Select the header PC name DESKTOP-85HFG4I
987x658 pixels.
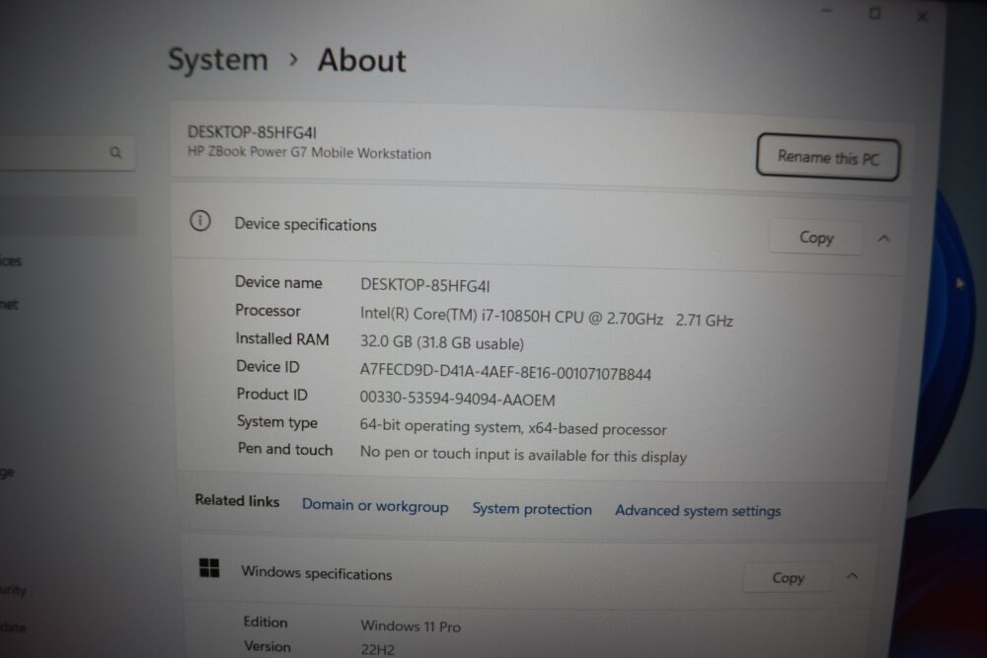pyautogui.click(x=252, y=132)
